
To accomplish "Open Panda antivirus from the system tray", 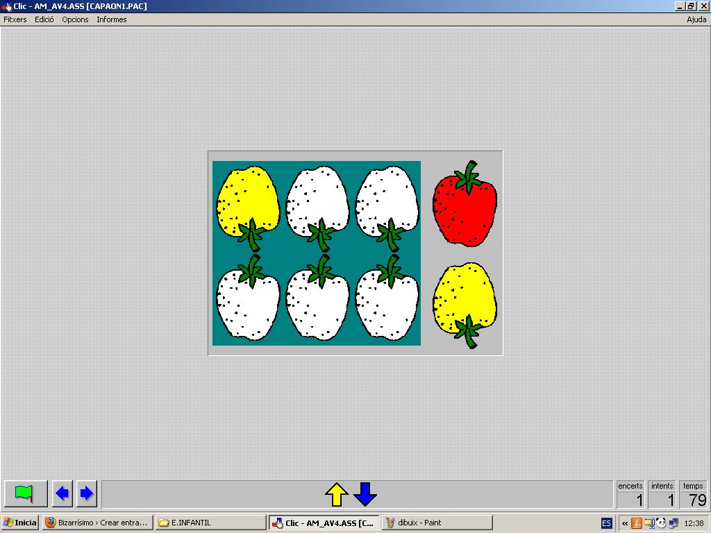I will point(660,523).
